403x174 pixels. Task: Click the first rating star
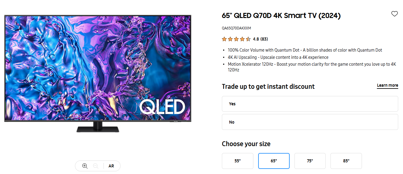224,39
